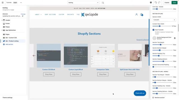Switch to desktop preview icon

[x=151, y=2]
